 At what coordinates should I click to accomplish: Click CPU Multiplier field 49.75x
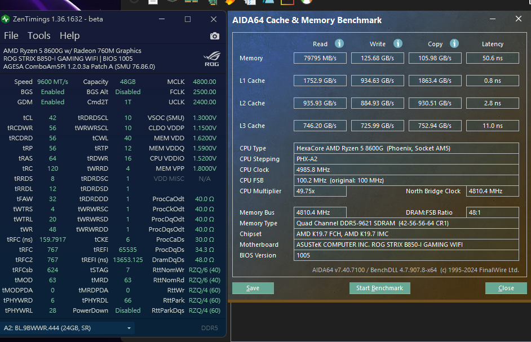click(320, 191)
